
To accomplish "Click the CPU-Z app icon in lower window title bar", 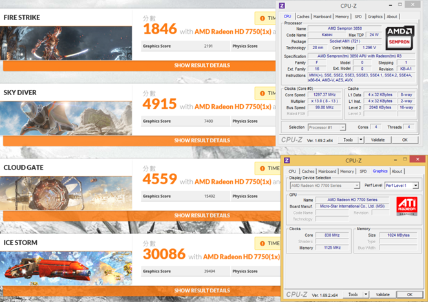I will pyautogui.click(x=286, y=160).
